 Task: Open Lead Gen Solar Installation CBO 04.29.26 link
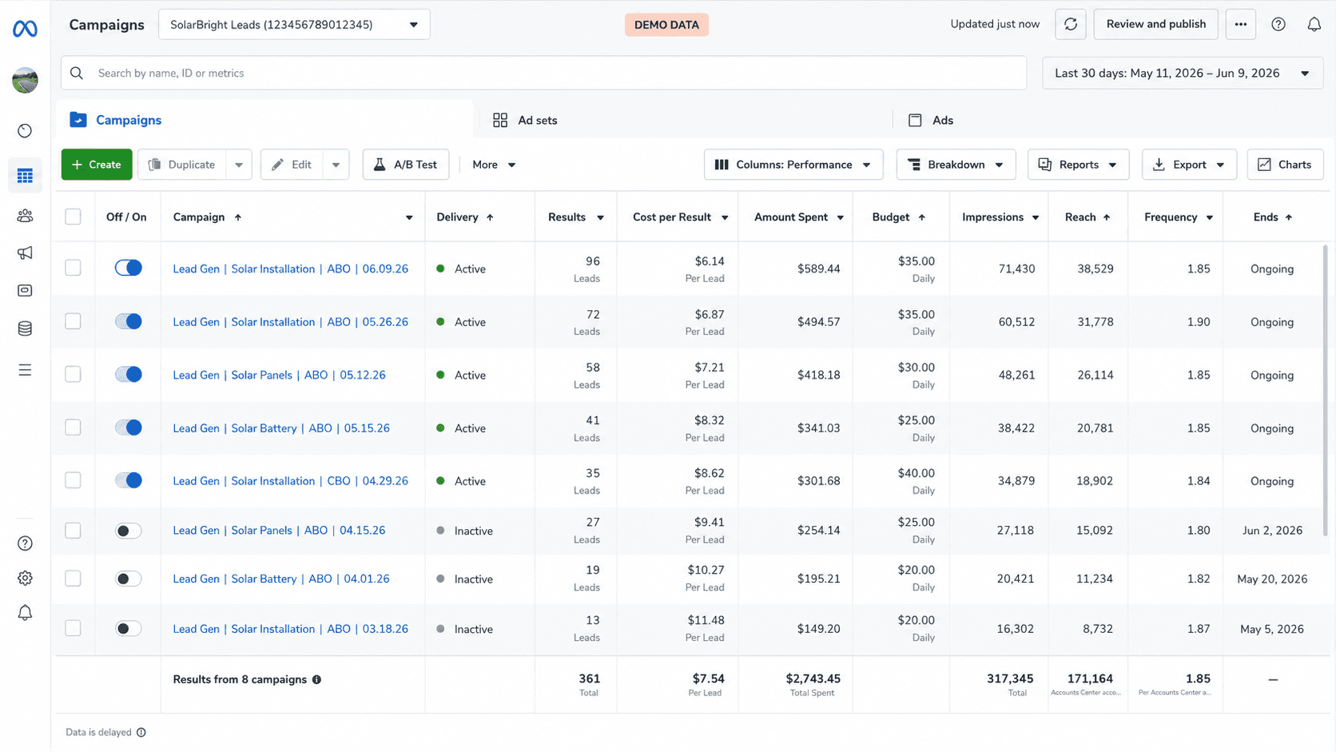(x=290, y=481)
